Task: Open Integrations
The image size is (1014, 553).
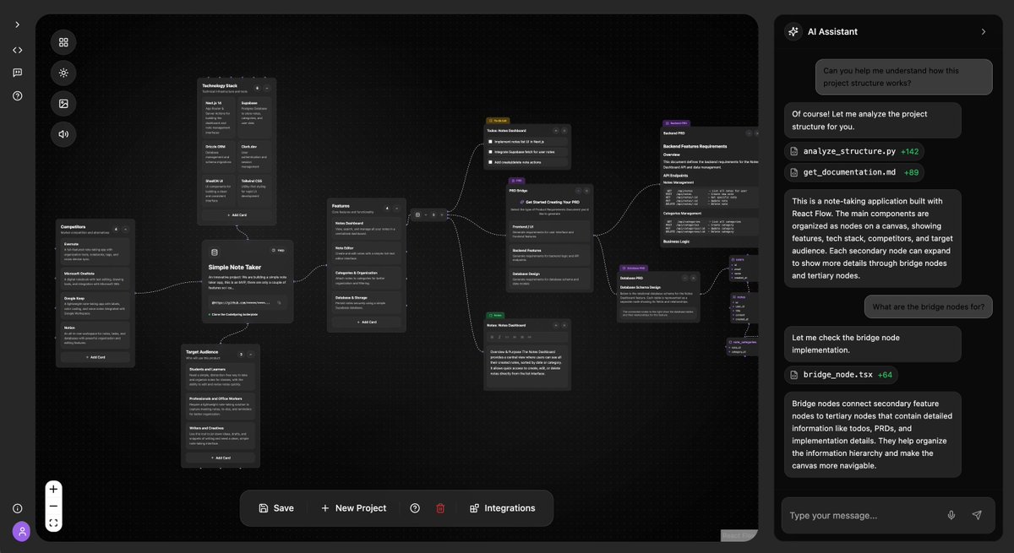Action: 503,508
